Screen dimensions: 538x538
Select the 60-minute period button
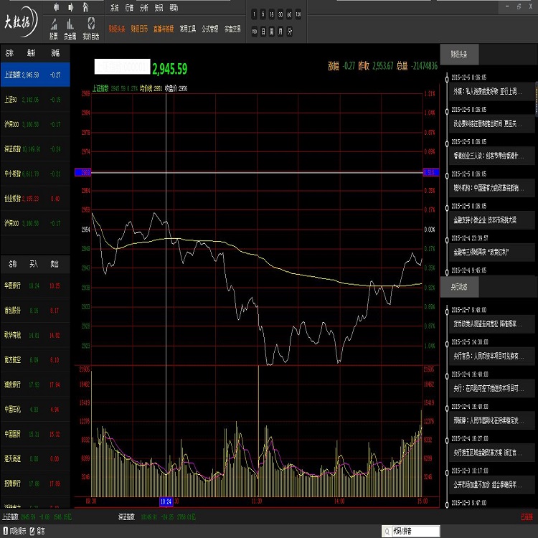coord(289,14)
